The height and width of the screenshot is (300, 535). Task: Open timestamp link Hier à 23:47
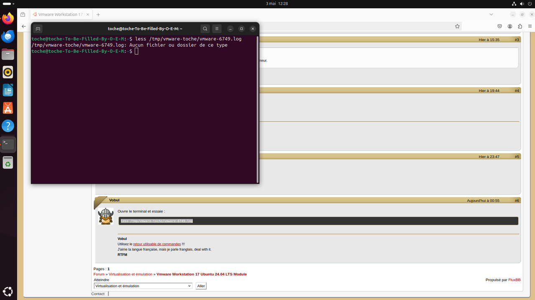489,157
